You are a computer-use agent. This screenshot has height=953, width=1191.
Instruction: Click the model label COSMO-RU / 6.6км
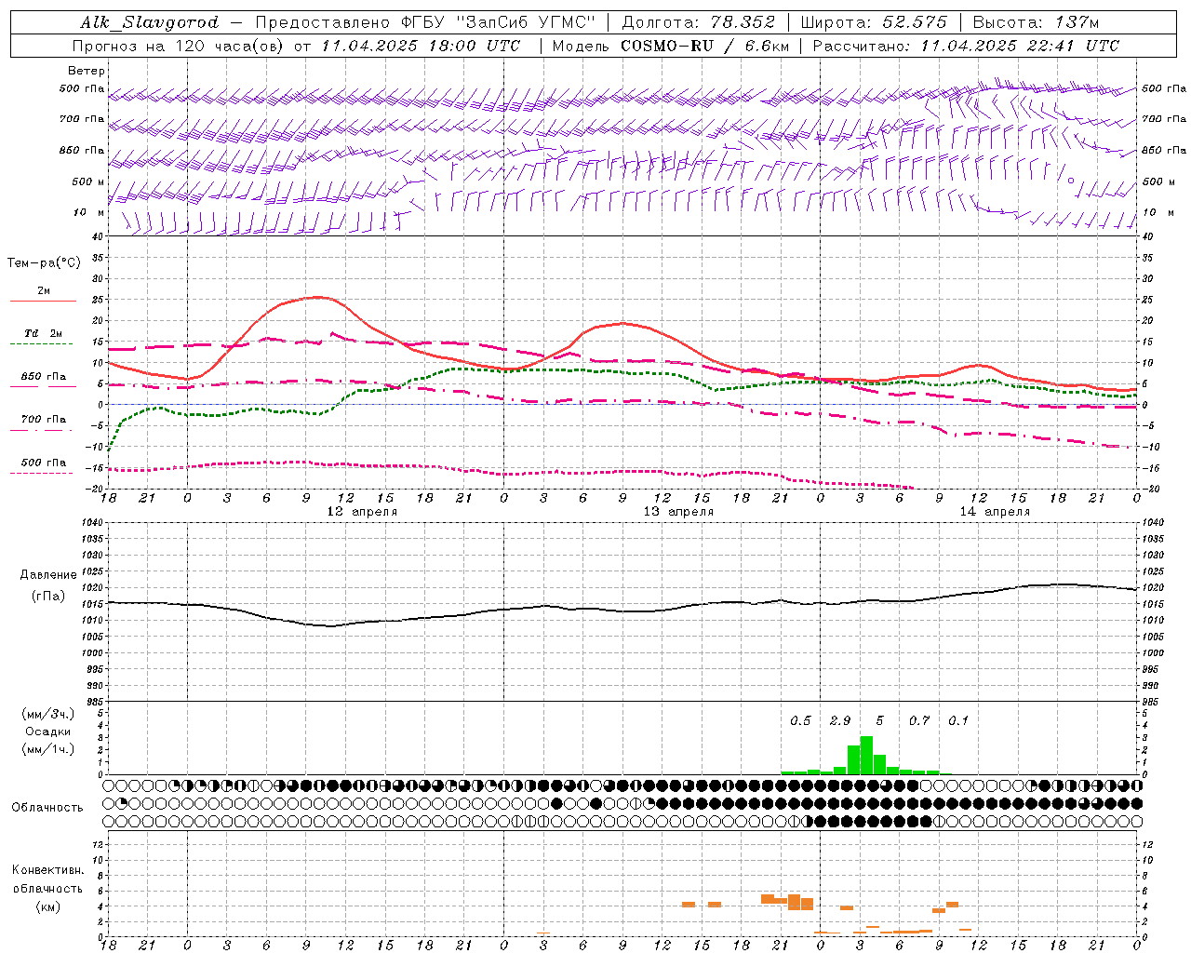pos(705,46)
